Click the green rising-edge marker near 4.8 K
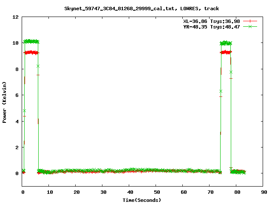Screen dimensions: 272x204 click(x=24, y=110)
